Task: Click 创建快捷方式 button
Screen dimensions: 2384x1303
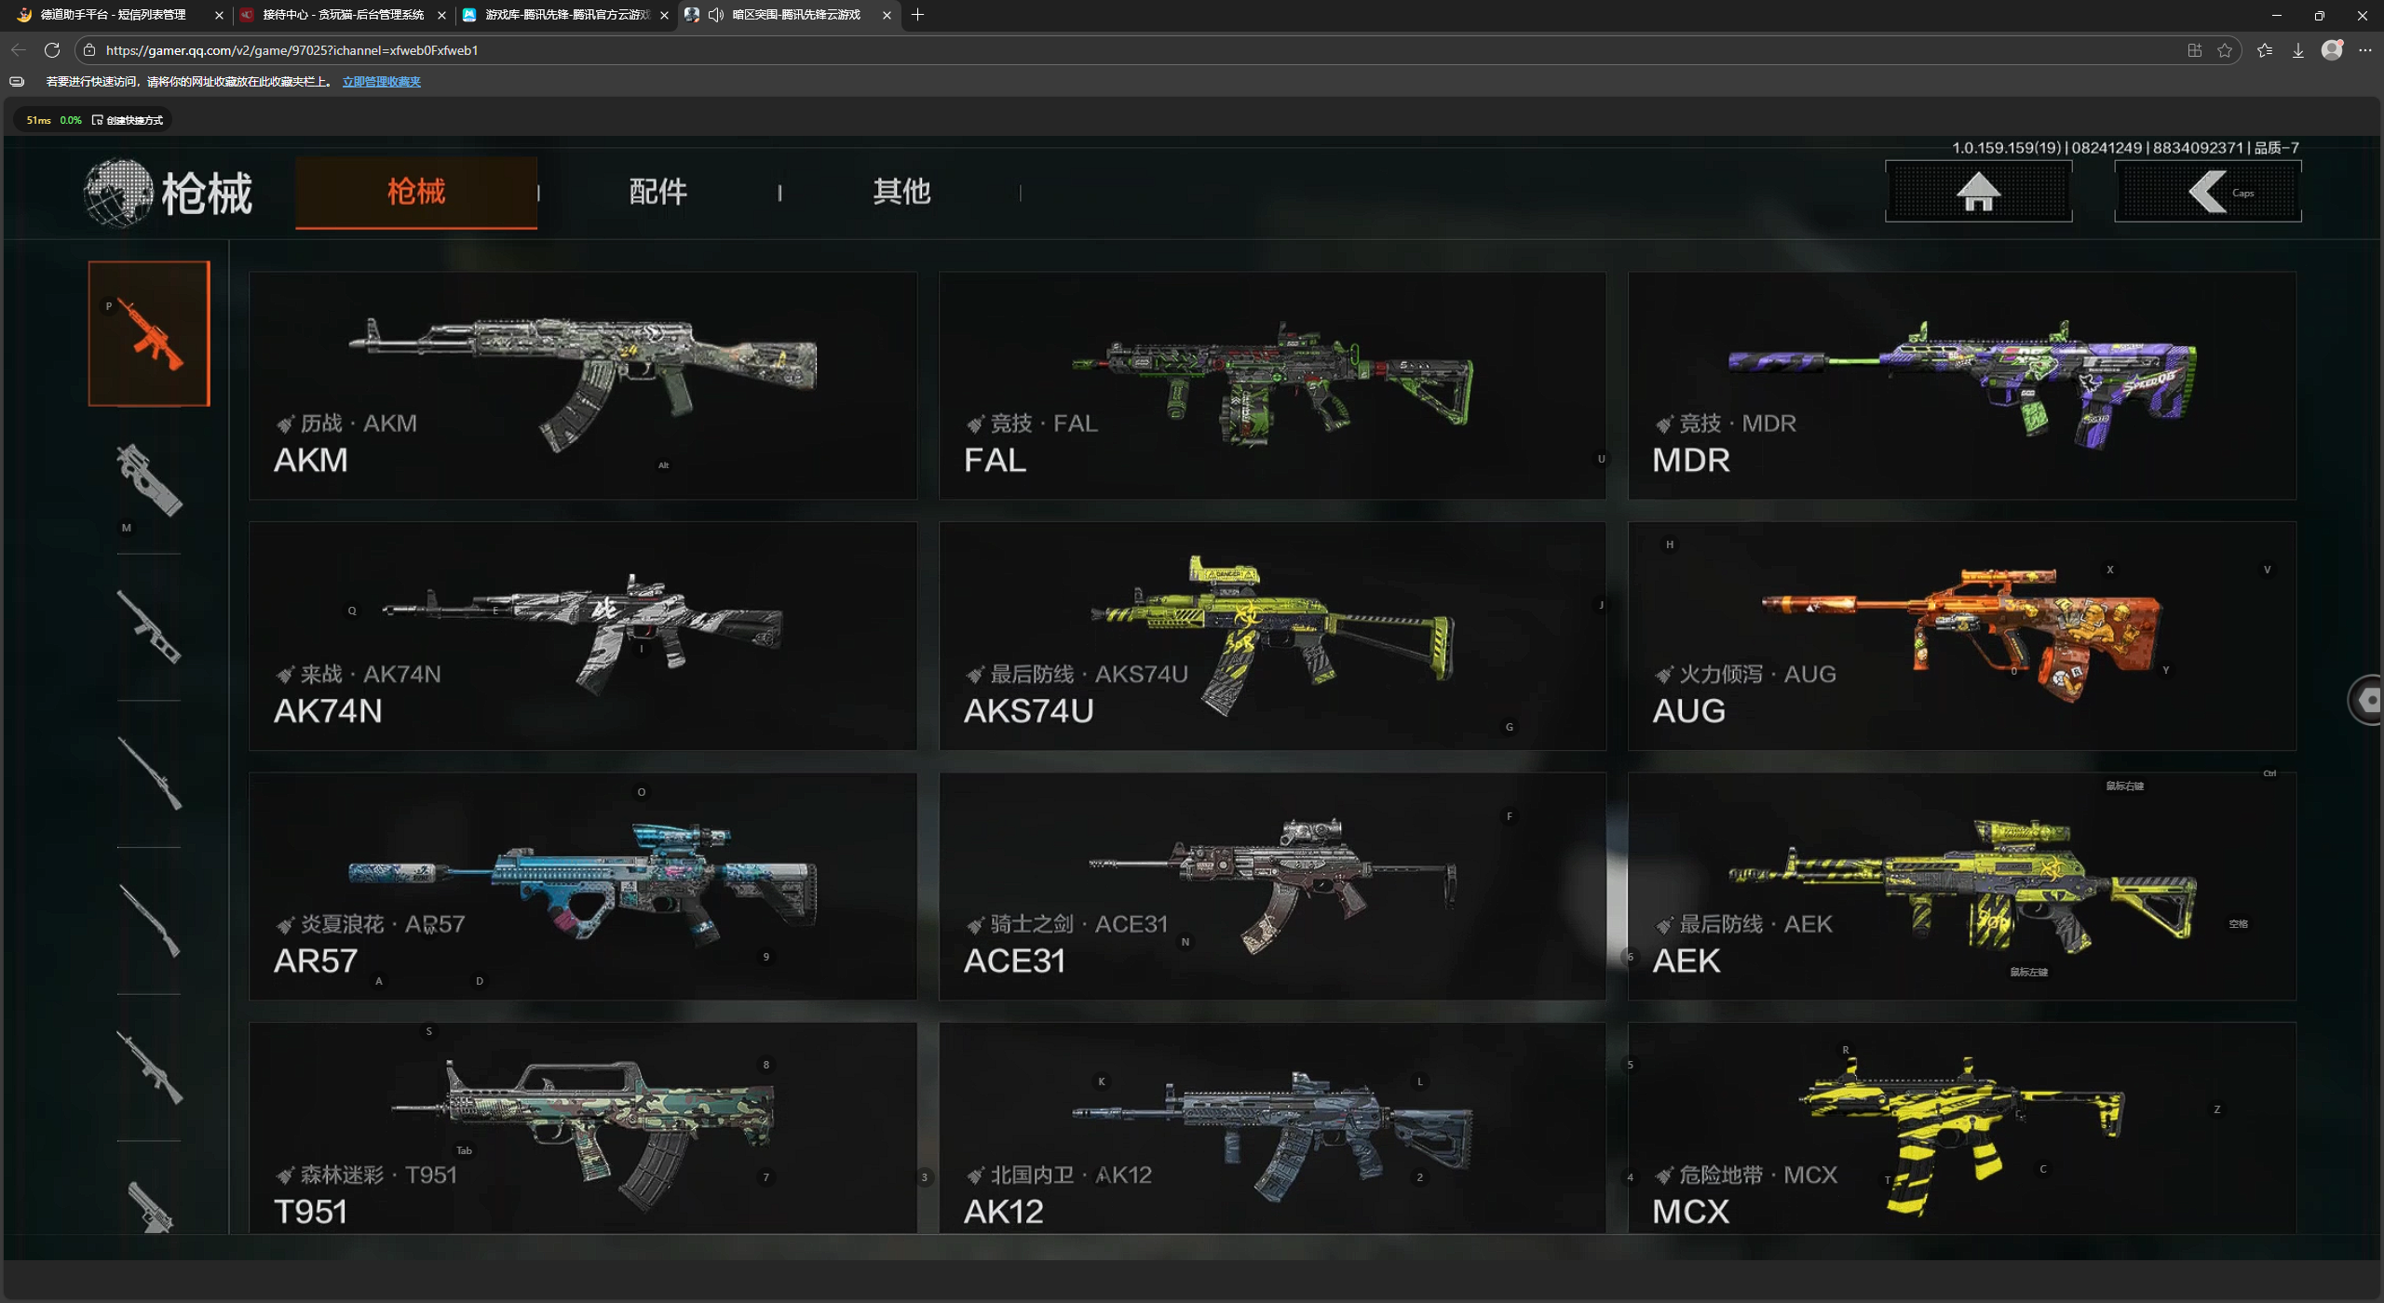Action: coord(128,120)
